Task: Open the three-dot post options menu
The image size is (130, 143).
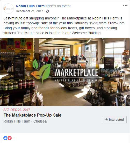Action: coord(125,5)
